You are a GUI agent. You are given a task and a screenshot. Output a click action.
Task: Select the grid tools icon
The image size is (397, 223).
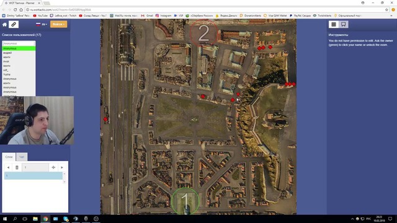tap(334, 24)
